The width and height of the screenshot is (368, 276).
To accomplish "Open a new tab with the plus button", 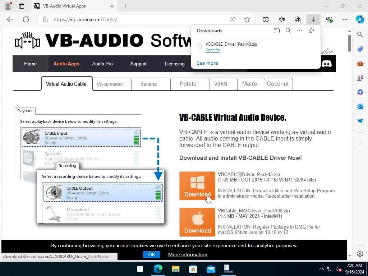I will click(x=125, y=6).
